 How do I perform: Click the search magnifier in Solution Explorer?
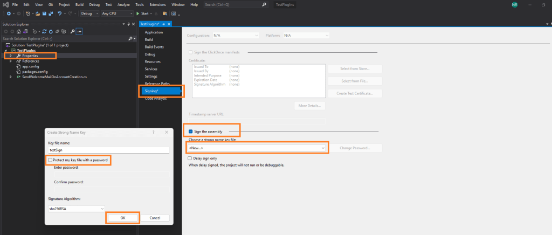[x=130, y=39]
